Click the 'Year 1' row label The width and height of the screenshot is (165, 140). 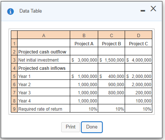coord(24,76)
